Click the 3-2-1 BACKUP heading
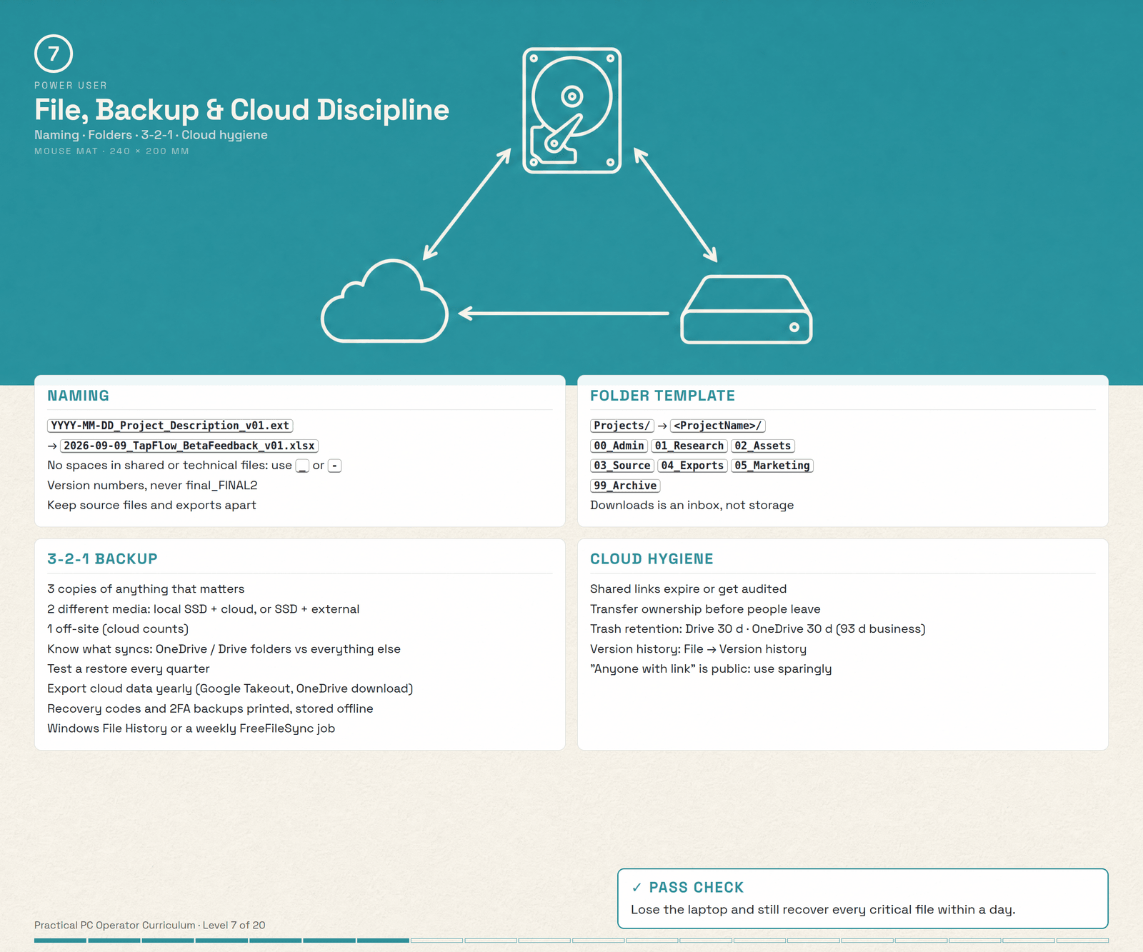This screenshot has height=952, width=1143. click(x=102, y=559)
